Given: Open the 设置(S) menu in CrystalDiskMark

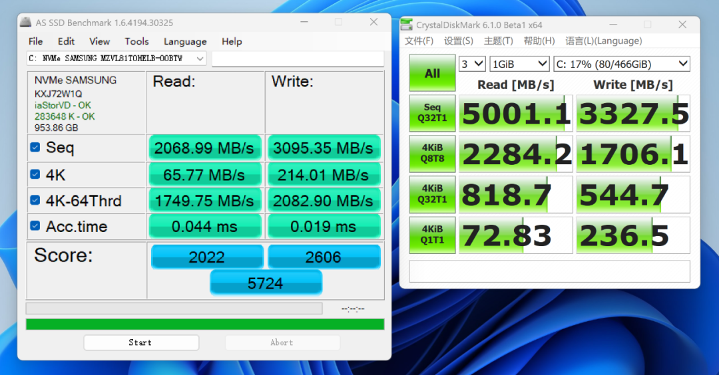Looking at the screenshot, I should [459, 41].
